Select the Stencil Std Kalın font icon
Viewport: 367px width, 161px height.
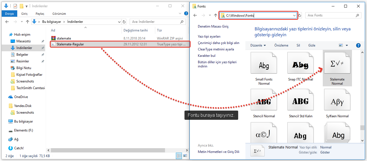(x=300, y=101)
